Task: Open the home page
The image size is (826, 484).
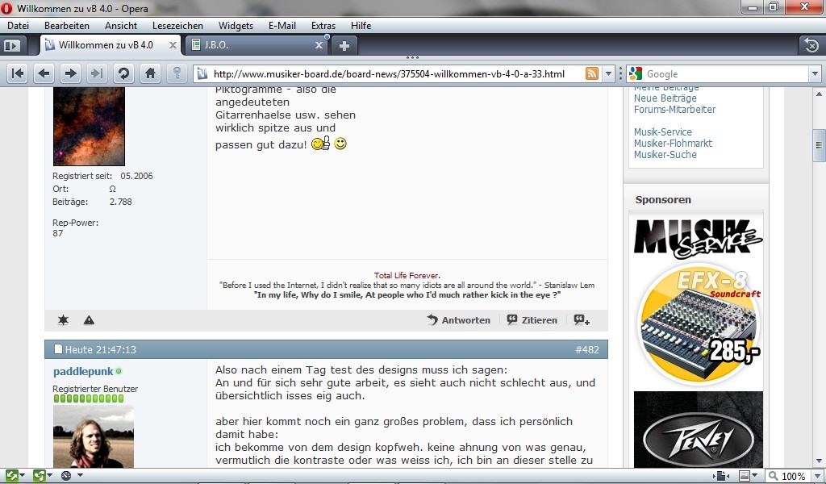Action: click(150, 73)
